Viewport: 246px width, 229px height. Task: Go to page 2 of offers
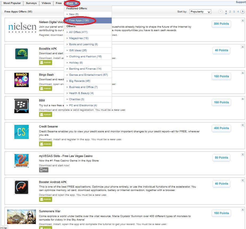coord(230,12)
